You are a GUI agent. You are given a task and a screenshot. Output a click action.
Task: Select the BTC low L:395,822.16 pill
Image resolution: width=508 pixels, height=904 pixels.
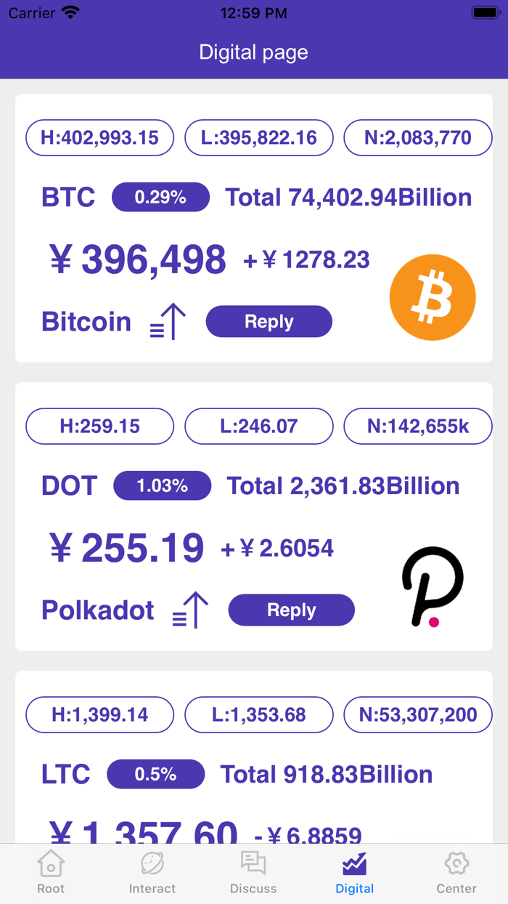(259, 138)
